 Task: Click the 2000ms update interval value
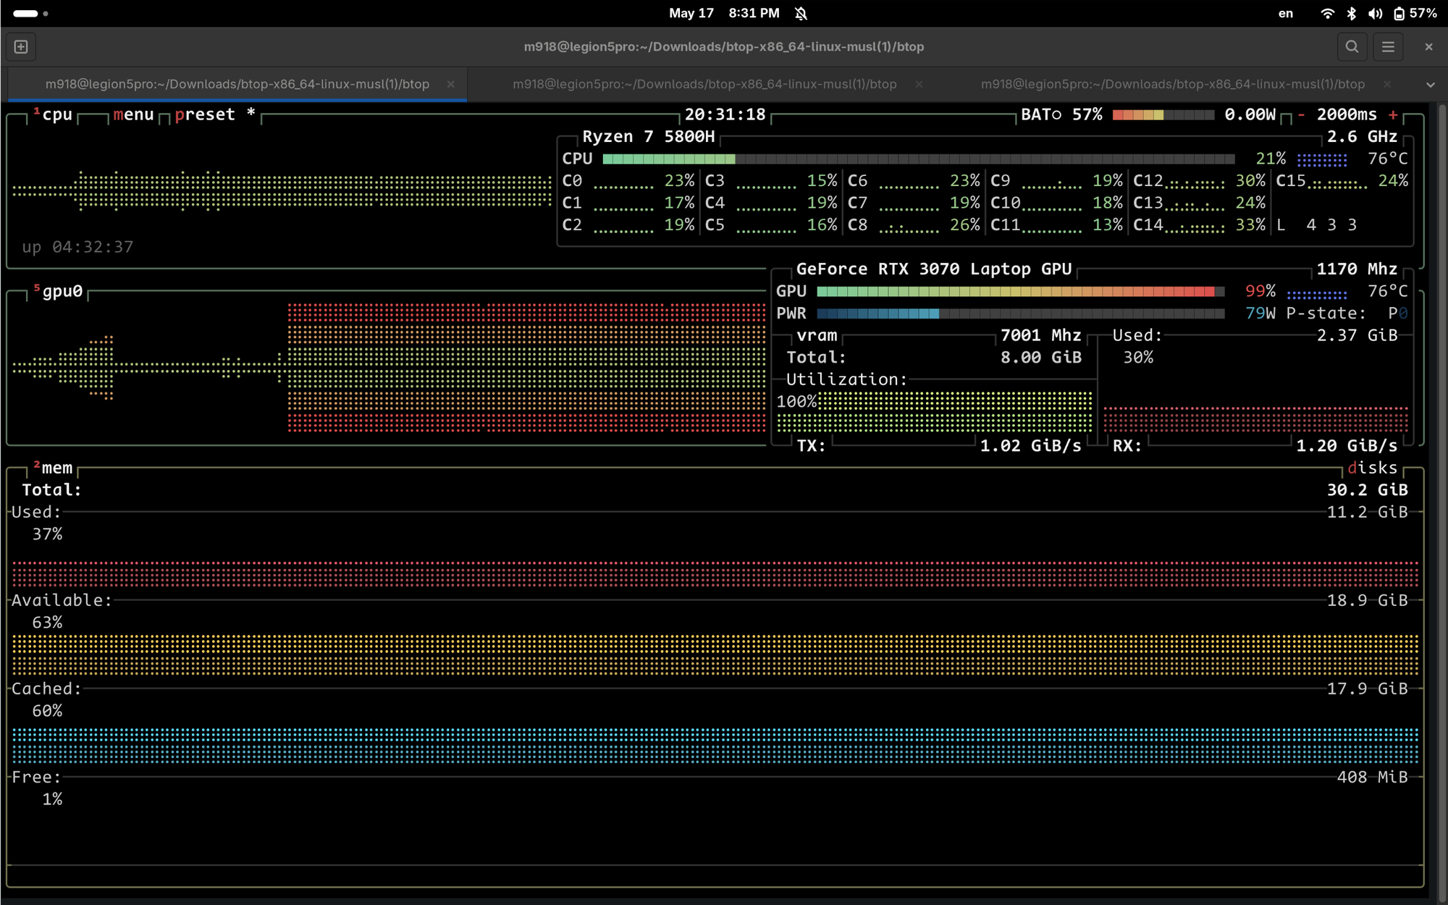(1347, 115)
